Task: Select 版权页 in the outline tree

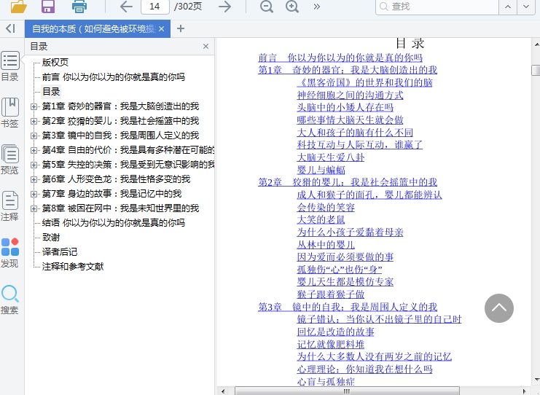Action: coord(55,63)
